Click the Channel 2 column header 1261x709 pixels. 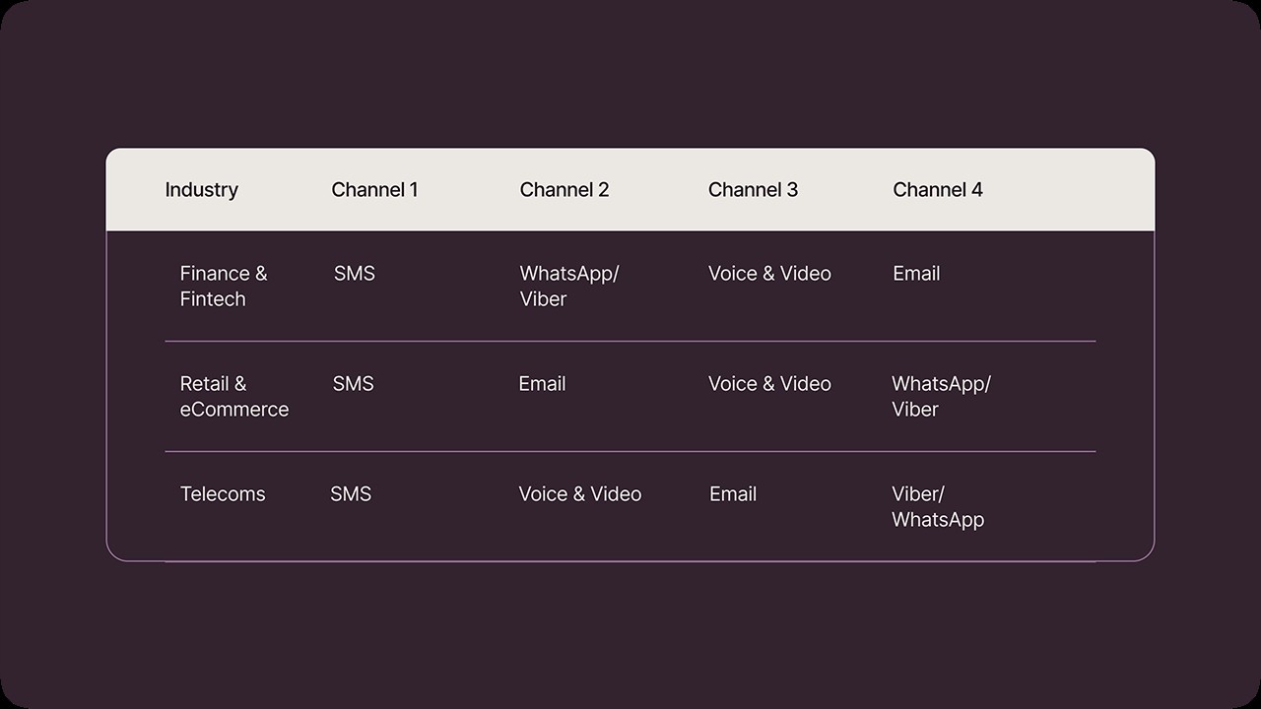pyautogui.click(x=564, y=190)
